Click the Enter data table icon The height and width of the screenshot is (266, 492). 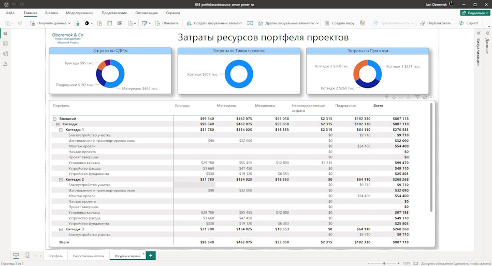tap(109, 23)
